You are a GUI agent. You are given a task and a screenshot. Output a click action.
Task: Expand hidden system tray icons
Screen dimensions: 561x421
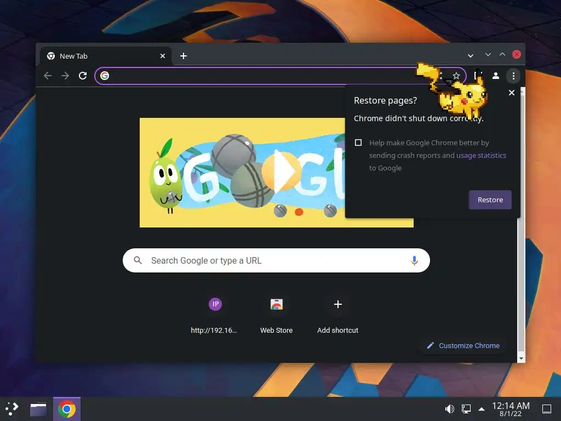pos(482,409)
